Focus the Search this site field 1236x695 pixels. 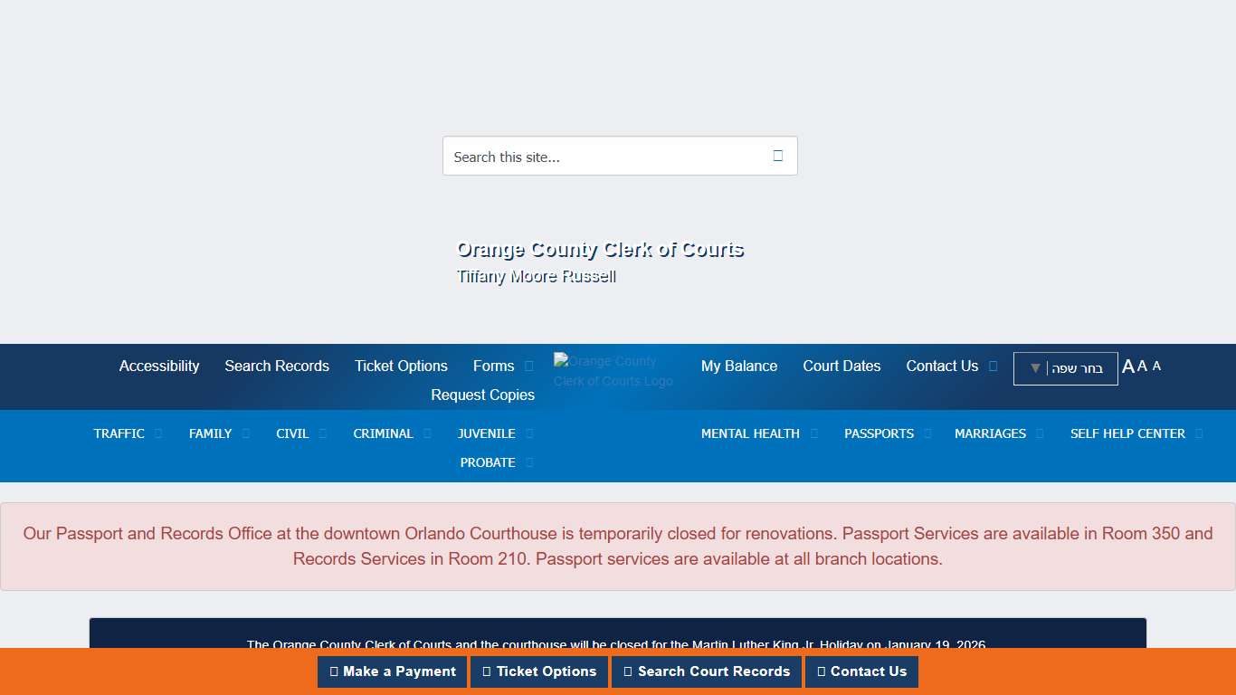click(602, 157)
